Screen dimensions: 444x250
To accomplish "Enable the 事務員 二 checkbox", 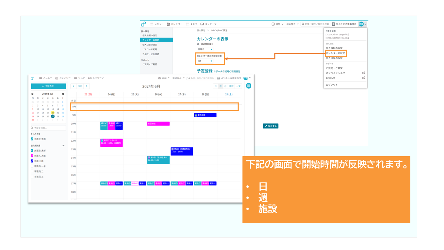I will click(x=32, y=172).
